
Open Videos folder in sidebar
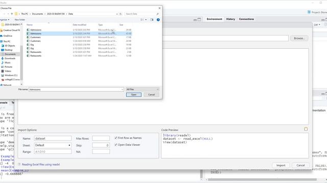(x=8, y=71)
